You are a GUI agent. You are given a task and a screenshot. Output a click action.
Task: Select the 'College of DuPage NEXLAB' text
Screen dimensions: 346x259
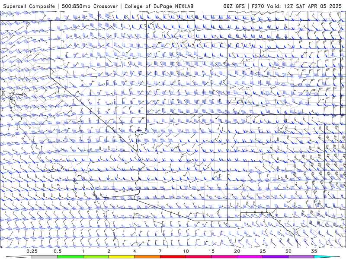pyautogui.click(x=159, y=6)
